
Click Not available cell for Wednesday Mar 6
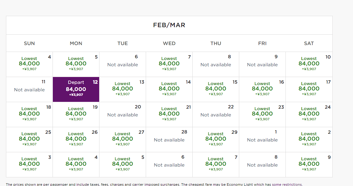coord(169,165)
